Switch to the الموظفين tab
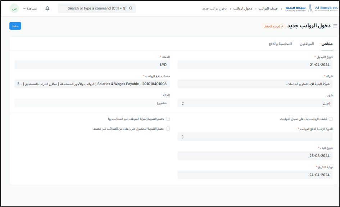The image size is (340, 207). click(x=307, y=44)
